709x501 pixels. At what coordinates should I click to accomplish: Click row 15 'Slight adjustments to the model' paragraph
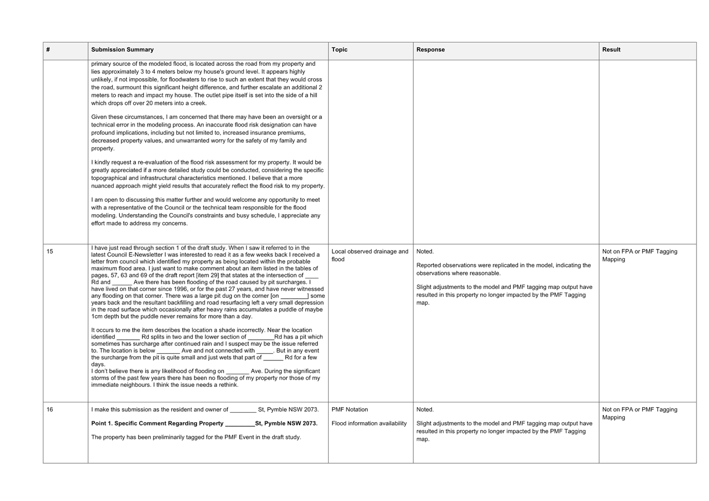(x=504, y=295)
